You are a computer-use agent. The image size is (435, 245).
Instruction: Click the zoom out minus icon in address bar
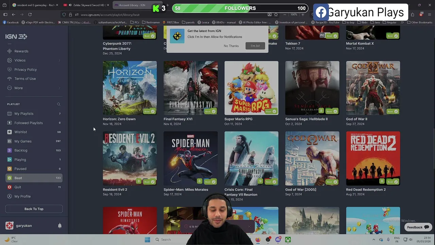click(284, 15)
